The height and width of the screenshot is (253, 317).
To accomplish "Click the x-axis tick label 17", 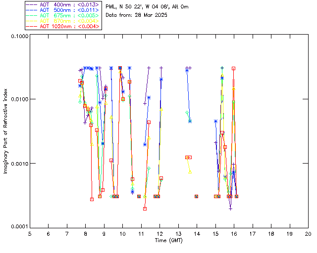I will (253, 234).
